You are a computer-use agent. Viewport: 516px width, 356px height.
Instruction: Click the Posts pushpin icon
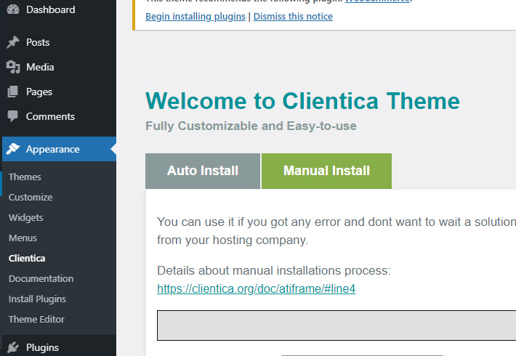[13, 43]
